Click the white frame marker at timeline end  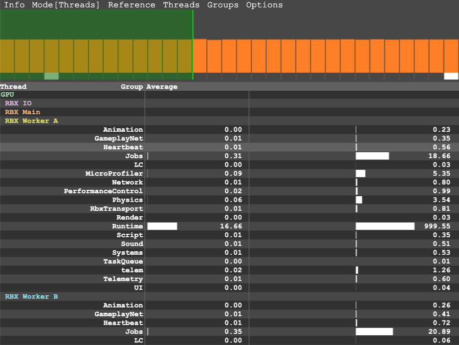point(451,76)
